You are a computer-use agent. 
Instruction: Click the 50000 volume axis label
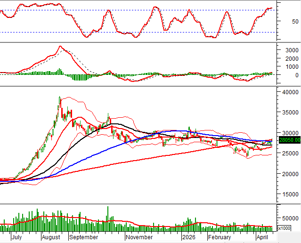click(x=289, y=219)
